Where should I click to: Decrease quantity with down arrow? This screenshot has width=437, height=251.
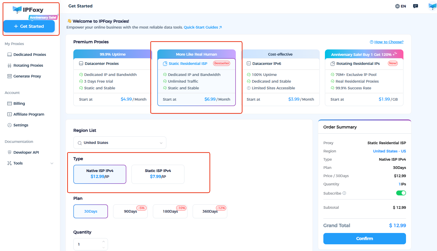point(104,247)
